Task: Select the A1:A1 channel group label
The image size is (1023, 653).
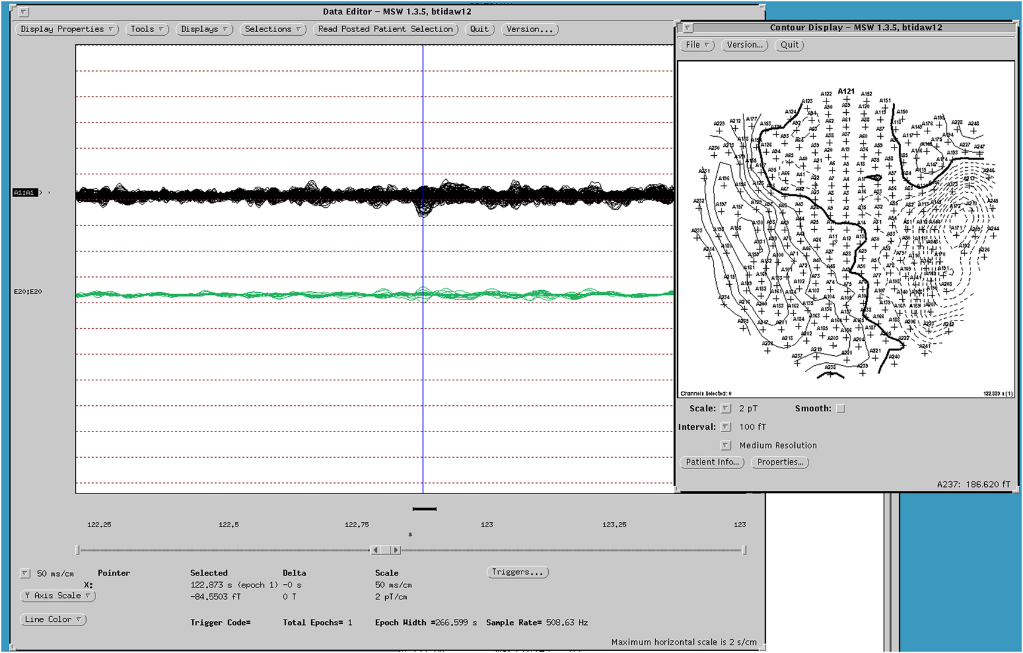Action: 24,193
